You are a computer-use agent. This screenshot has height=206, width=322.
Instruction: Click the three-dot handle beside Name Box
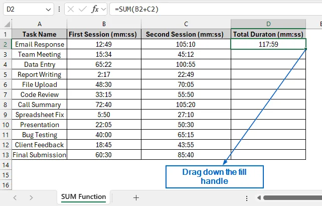click(x=59, y=9)
